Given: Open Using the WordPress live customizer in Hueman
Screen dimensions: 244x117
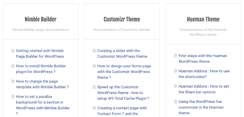Looking at the screenshot, I should (201, 107).
